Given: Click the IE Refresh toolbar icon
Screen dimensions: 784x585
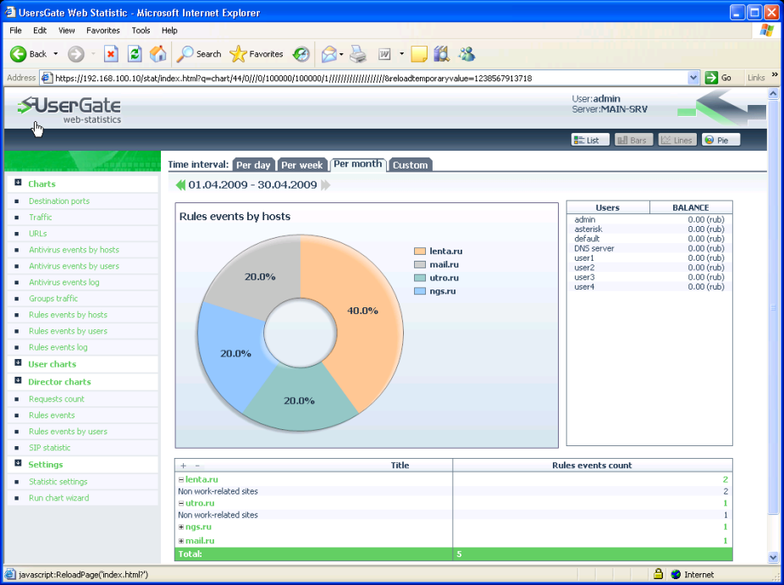Looking at the screenshot, I should point(134,54).
